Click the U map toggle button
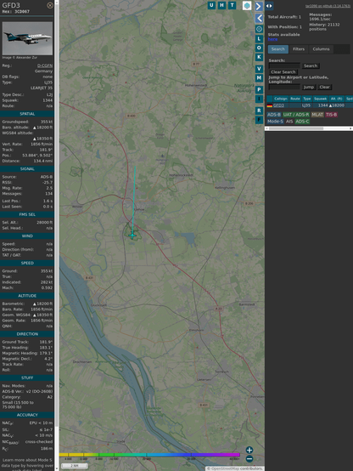The image size is (353, 471). coord(211,5)
